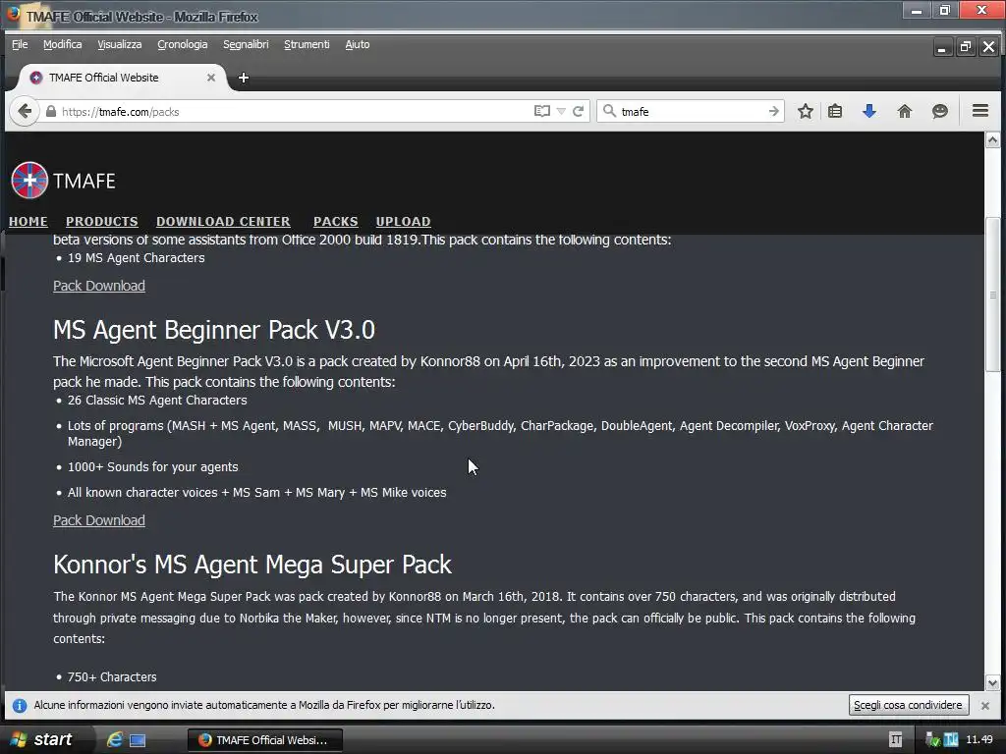
Task: Open the Modifica menu
Action: click(62, 44)
